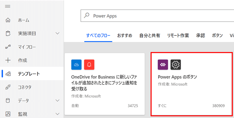Click 作成者: Microsoft on OneDrive card

point(86,96)
